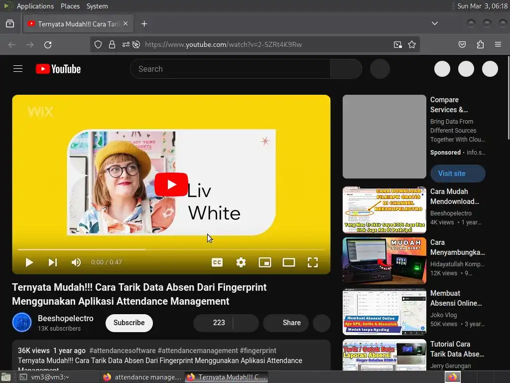
Task: Go forward in browser history
Action: 30,44
